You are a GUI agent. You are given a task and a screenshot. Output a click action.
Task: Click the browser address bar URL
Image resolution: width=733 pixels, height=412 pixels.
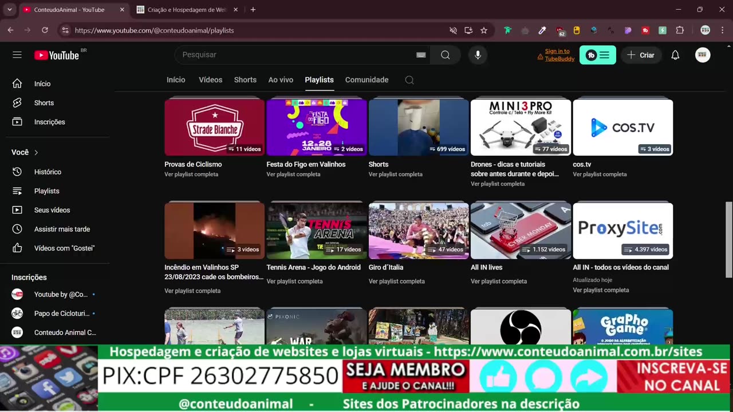154,30
